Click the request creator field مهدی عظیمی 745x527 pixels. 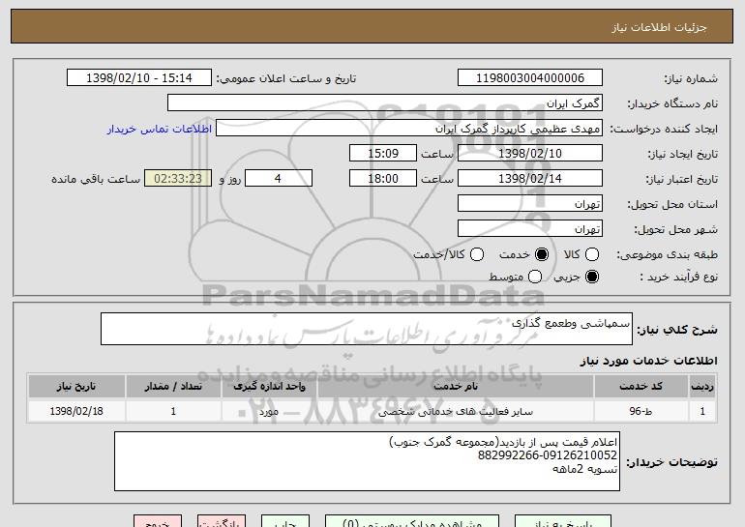tap(409, 129)
